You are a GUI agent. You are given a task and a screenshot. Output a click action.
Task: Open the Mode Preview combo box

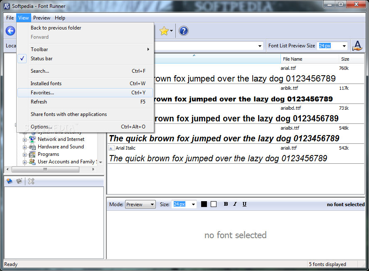[x=140, y=204]
